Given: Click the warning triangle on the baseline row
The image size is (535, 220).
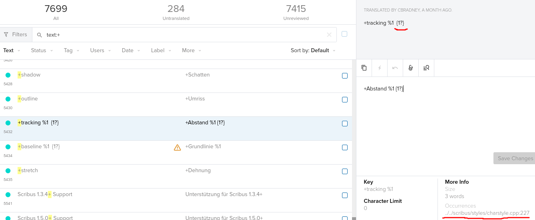Looking at the screenshot, I should tap(177, 147).
